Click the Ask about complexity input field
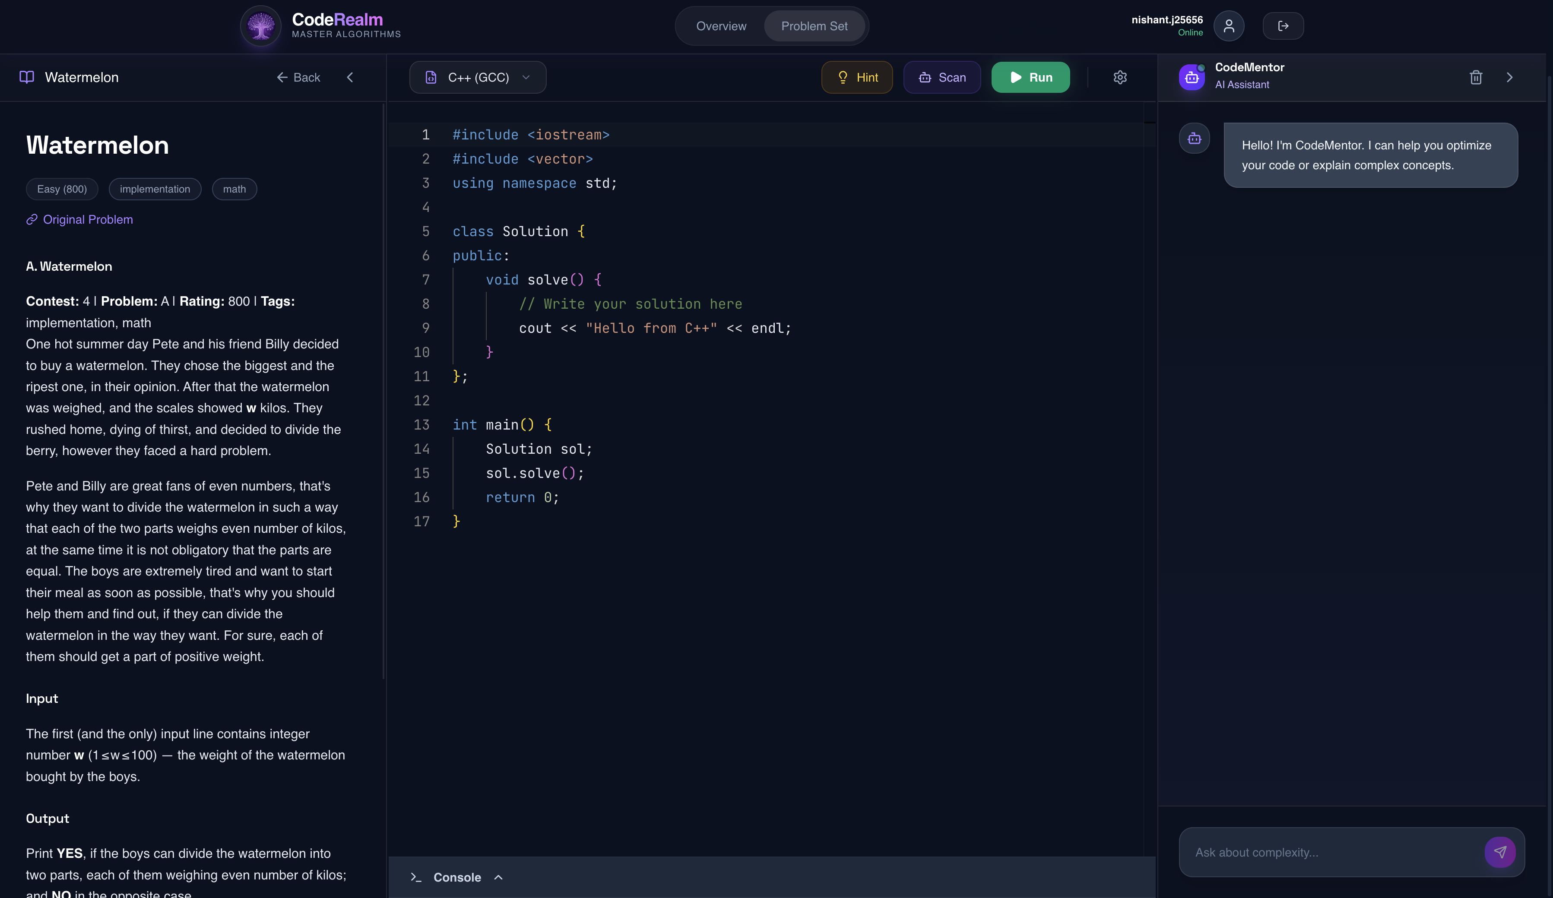 [x=1325, y=852]
